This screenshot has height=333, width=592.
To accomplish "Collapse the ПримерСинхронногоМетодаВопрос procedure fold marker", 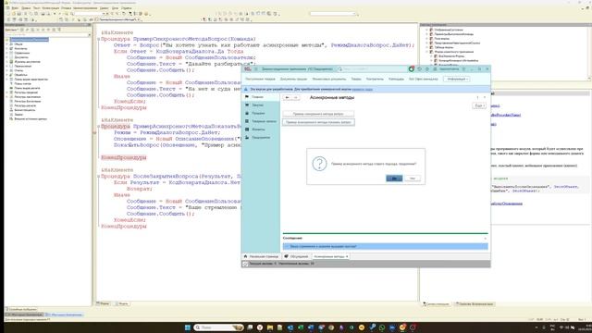I will point(99,39).
